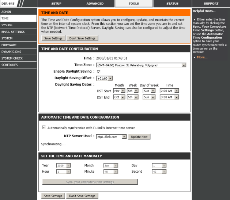Open the SUPPORT tab
This screenshot has width=230, height=200.
211,4
